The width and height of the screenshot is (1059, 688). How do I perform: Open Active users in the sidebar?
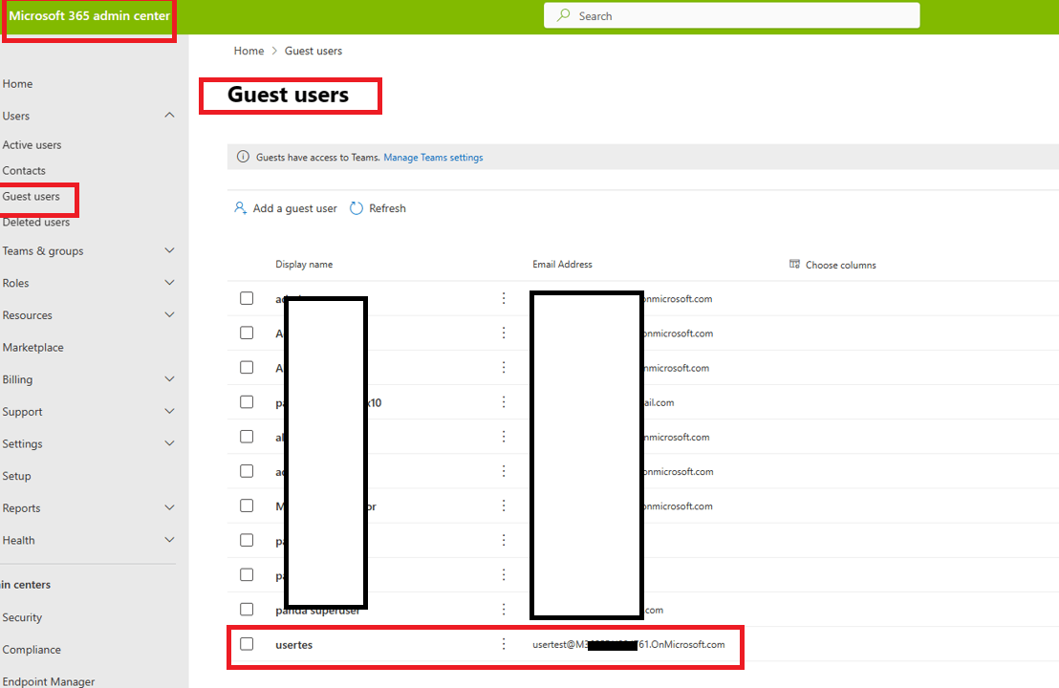(x=32, y=144)
